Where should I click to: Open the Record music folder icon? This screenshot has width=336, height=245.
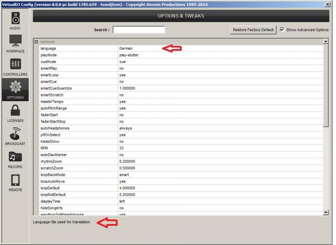pyautogui.click(x=16, y=156)
